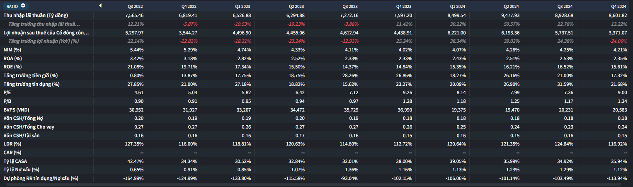Select the NIM (%) row label
633x187 pixels.
[12, 49]
